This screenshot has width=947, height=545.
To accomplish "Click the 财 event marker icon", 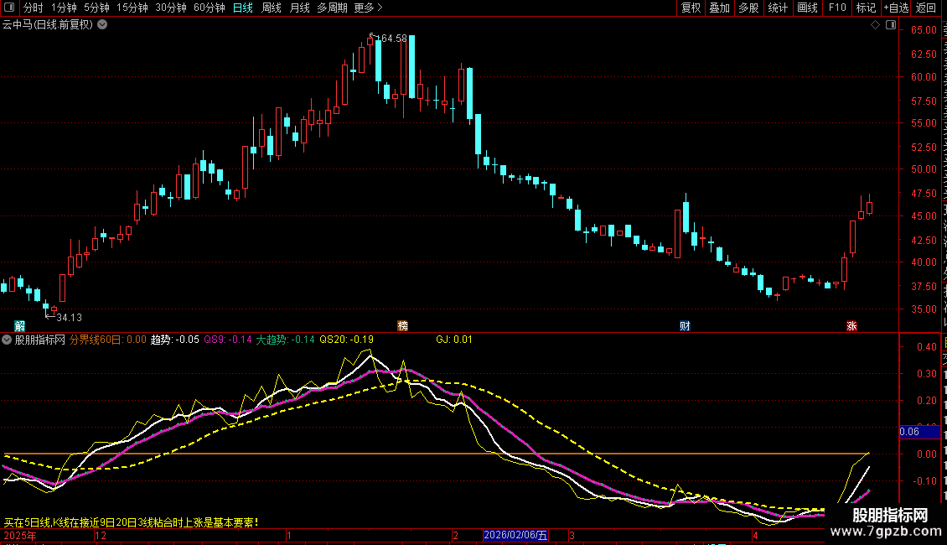I will pyautogui.click(x=685, y=326).
